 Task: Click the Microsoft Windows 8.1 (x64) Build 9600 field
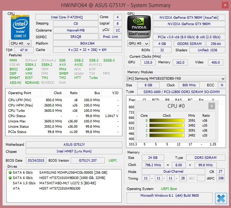[x=169, y=198]
